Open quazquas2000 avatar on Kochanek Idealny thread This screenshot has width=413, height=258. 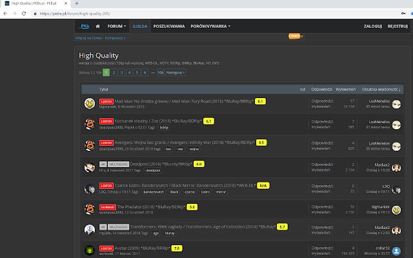(90, 124)
